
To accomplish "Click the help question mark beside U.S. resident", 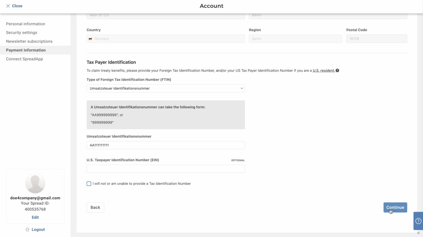I will pyautogui.click(x=337, y=71).
